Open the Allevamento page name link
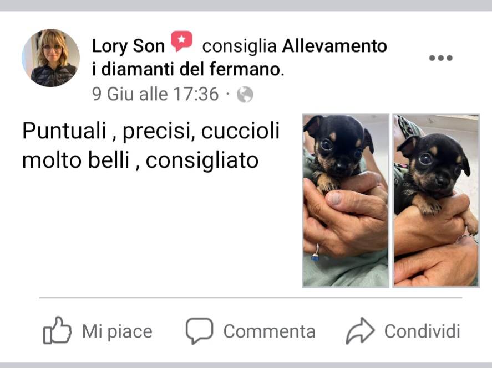This screenshot has height=368, width=492. click(334, 46)
